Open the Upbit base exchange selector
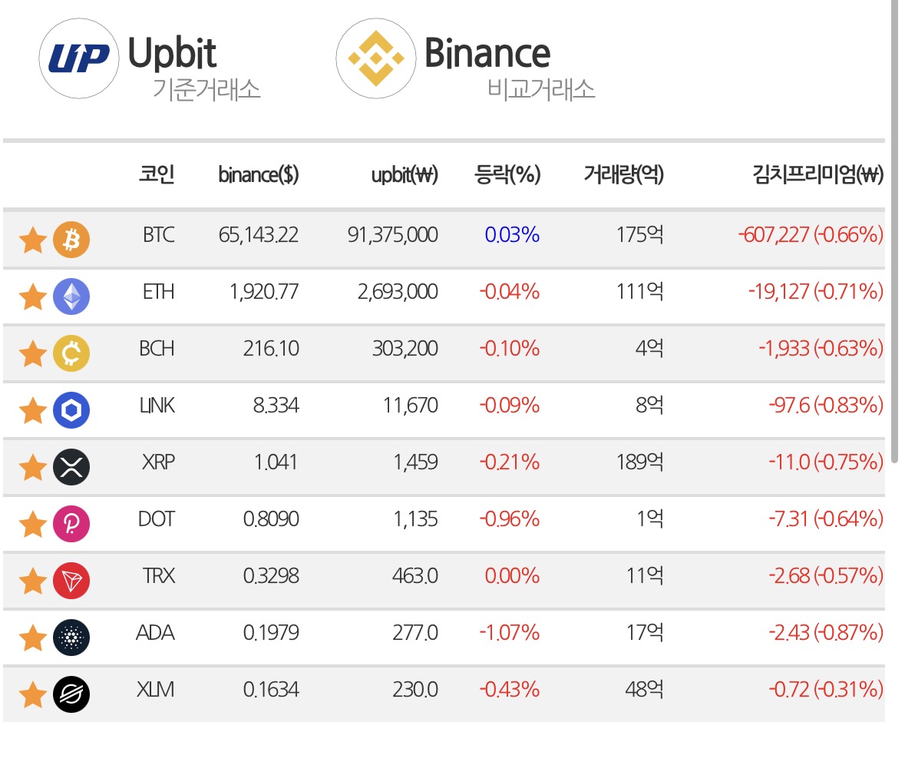The width and height of the screenshot is (905, 762). click(x=150, y=59)
